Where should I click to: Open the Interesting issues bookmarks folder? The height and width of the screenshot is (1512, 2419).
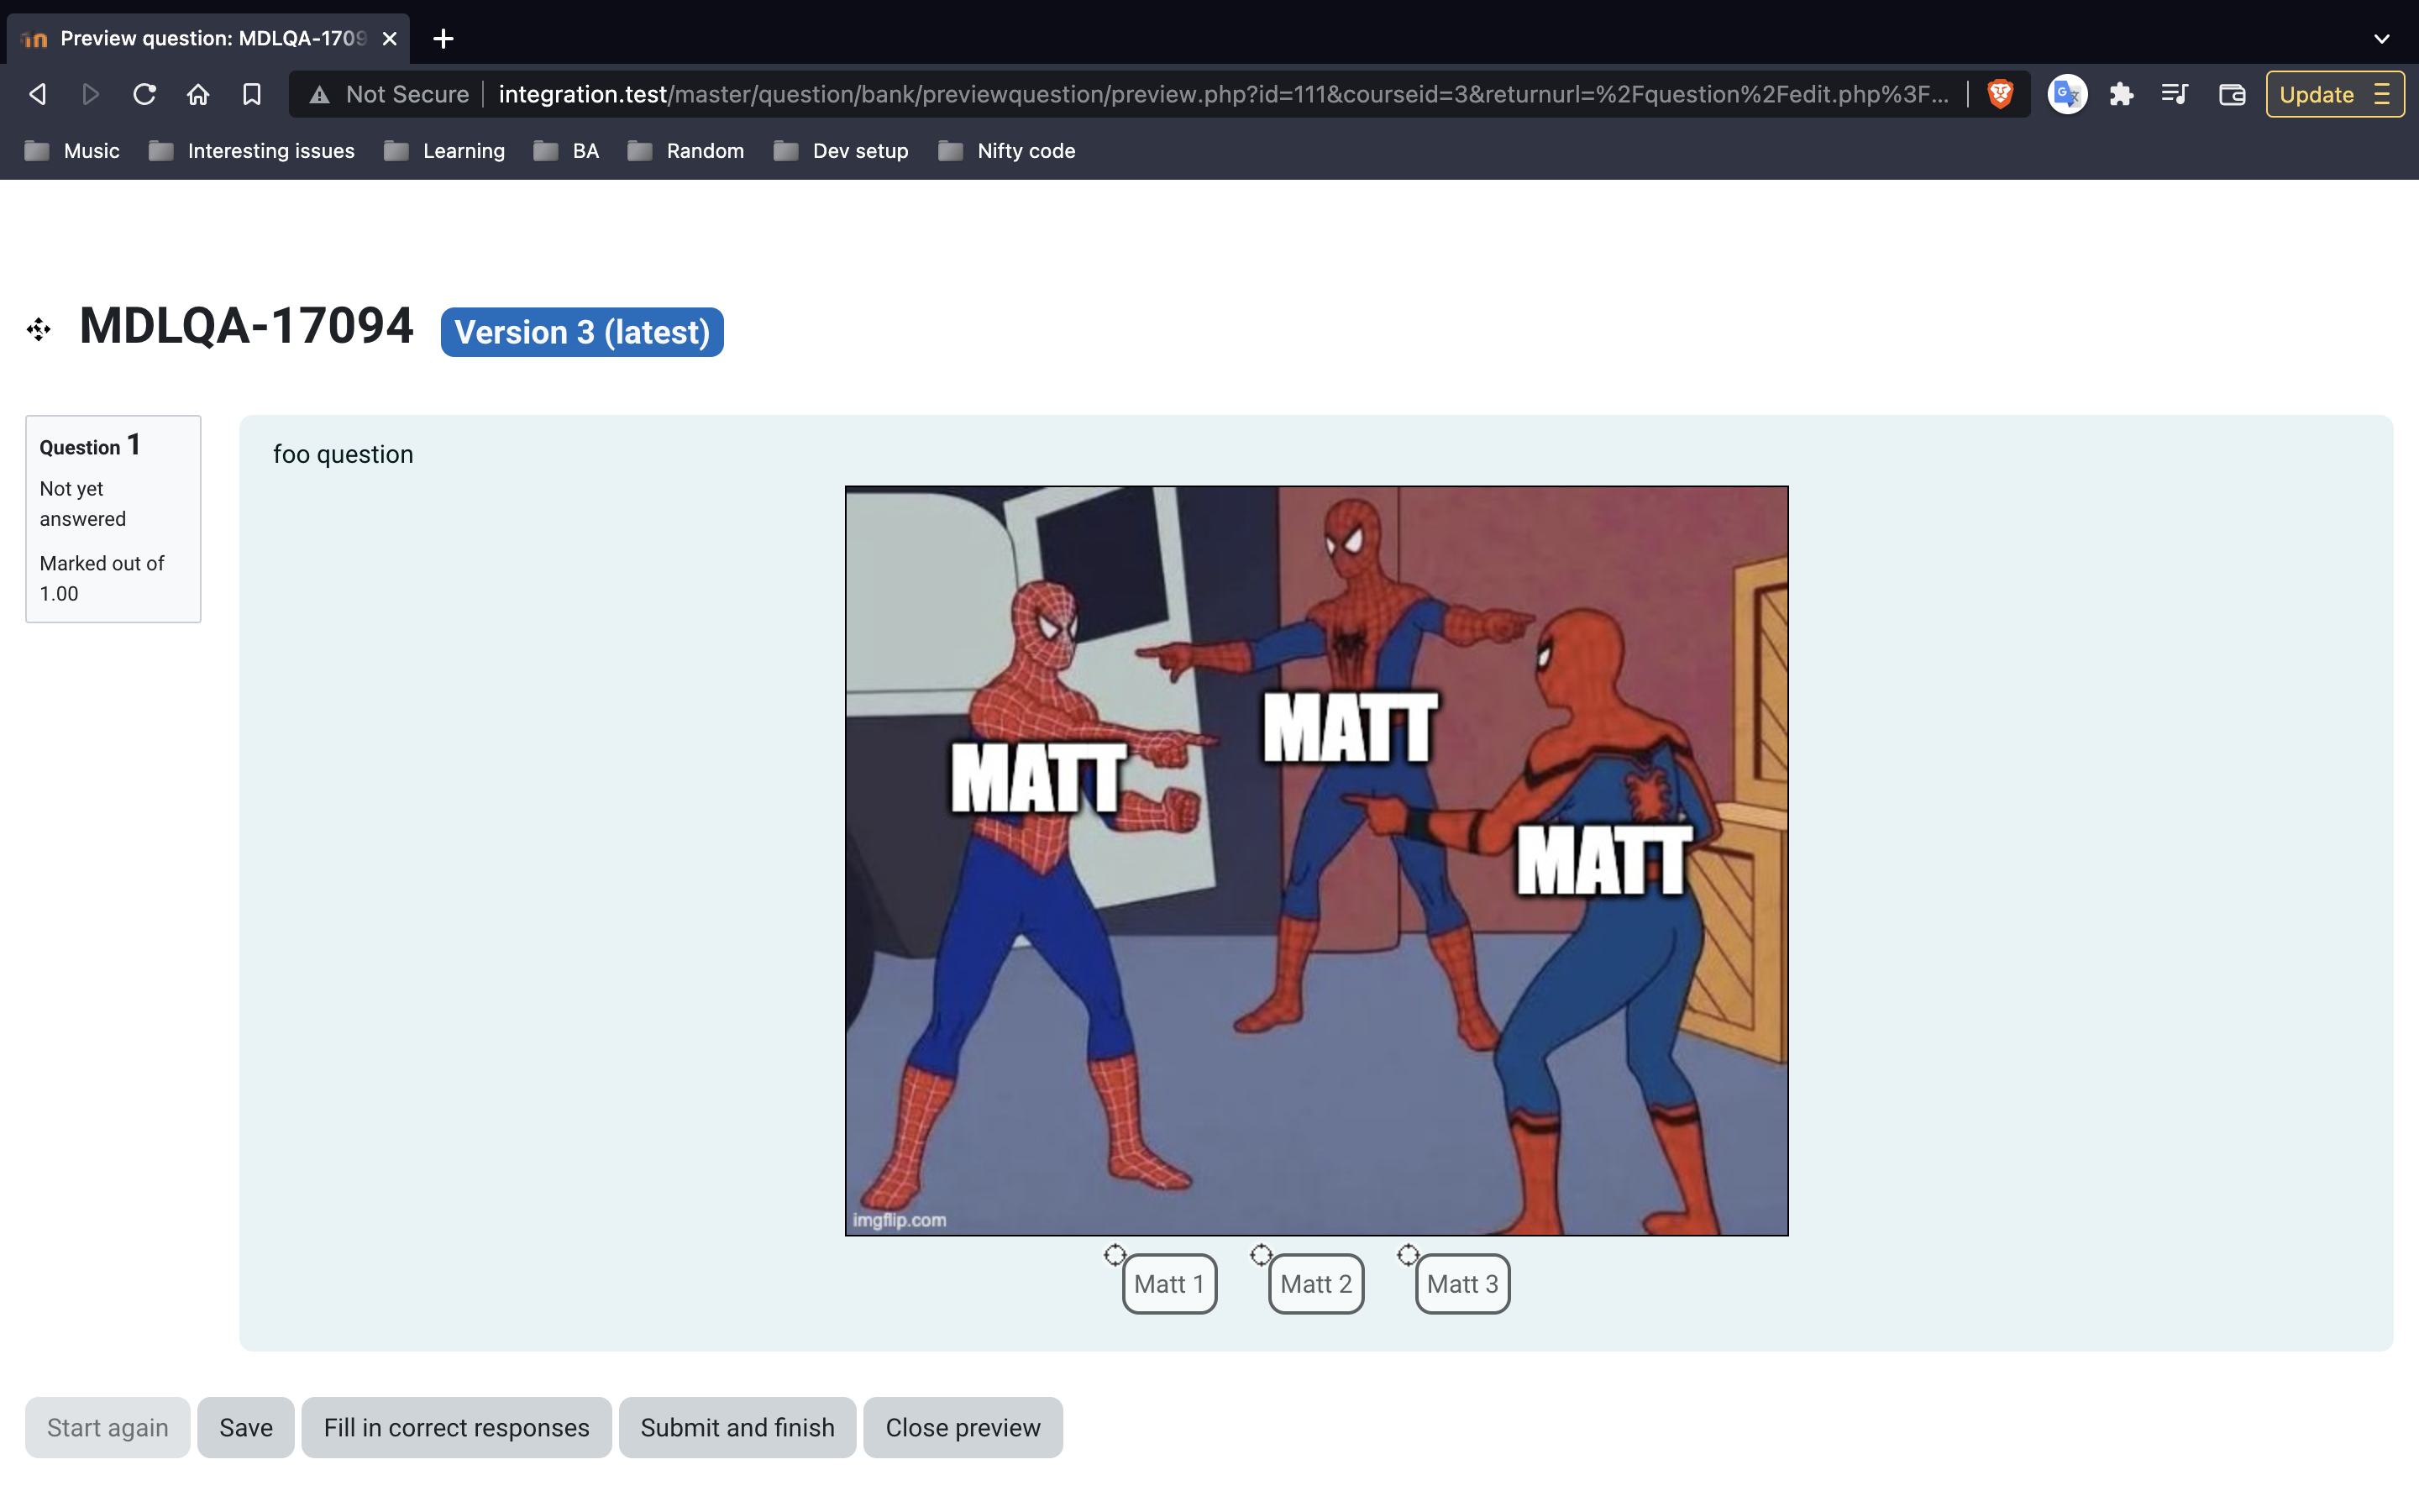[252, 151]
